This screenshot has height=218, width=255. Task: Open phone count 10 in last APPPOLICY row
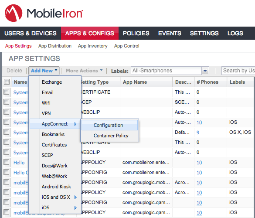[199, 213]
